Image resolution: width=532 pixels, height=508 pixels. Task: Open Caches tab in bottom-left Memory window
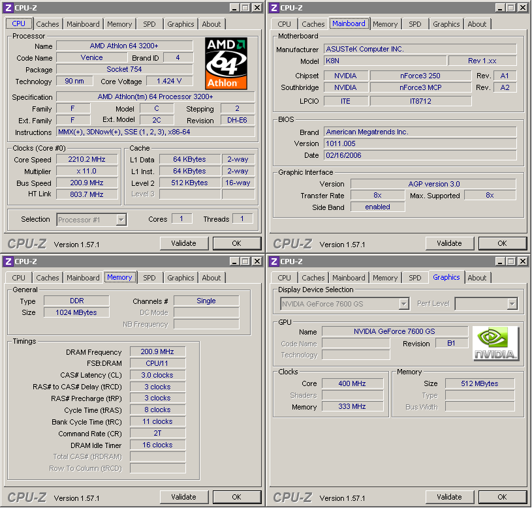48,278
